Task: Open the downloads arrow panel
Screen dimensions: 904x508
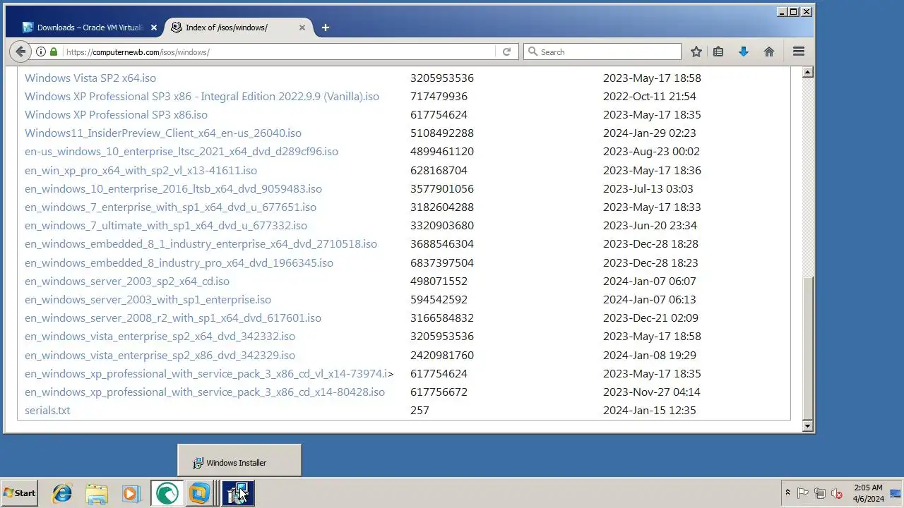Action: (743, 52)
